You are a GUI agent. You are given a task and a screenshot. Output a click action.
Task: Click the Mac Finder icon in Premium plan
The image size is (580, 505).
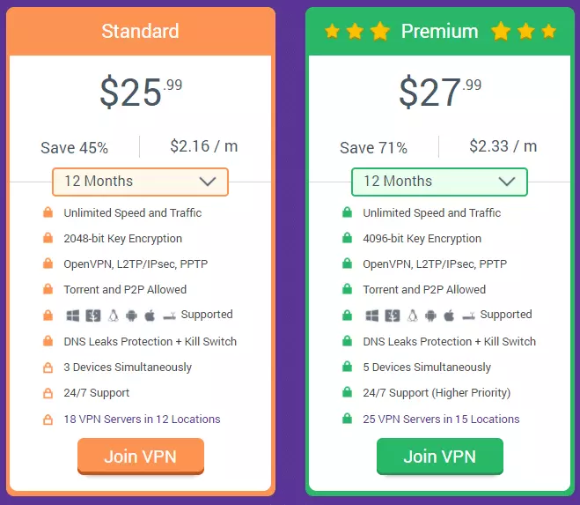(392, 316)
